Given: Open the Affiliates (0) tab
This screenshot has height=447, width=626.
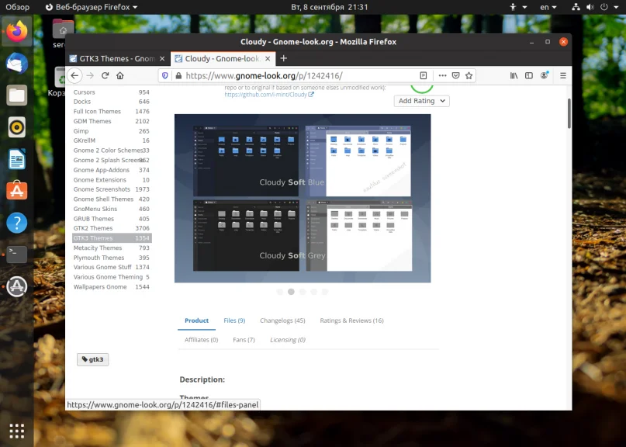Looking at the screenshot, I should click(x=201, y=340).
